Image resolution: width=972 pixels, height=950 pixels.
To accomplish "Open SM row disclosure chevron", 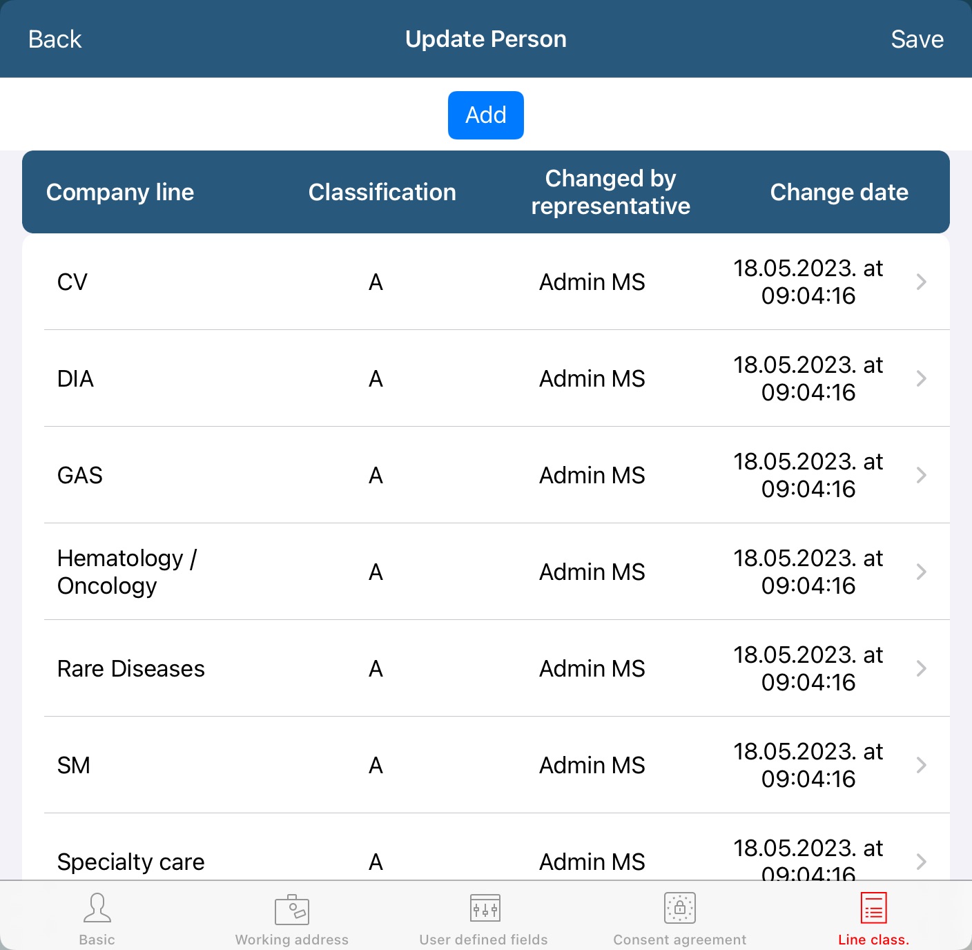I will tap(921, 765).
